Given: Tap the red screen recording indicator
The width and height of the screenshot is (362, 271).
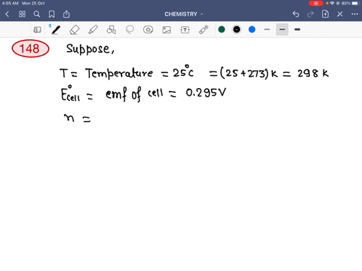Looking at the screenshot, I should tap(316, 3).
